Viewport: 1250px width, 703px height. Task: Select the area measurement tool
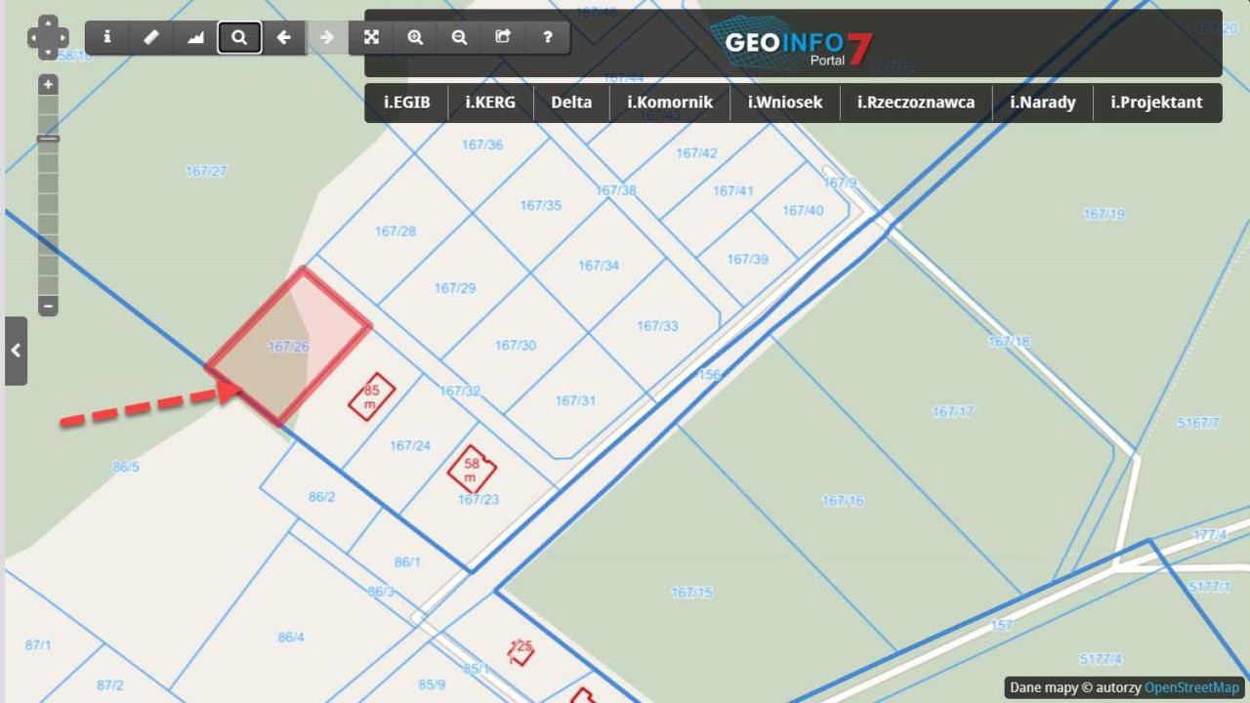point(194,38)
